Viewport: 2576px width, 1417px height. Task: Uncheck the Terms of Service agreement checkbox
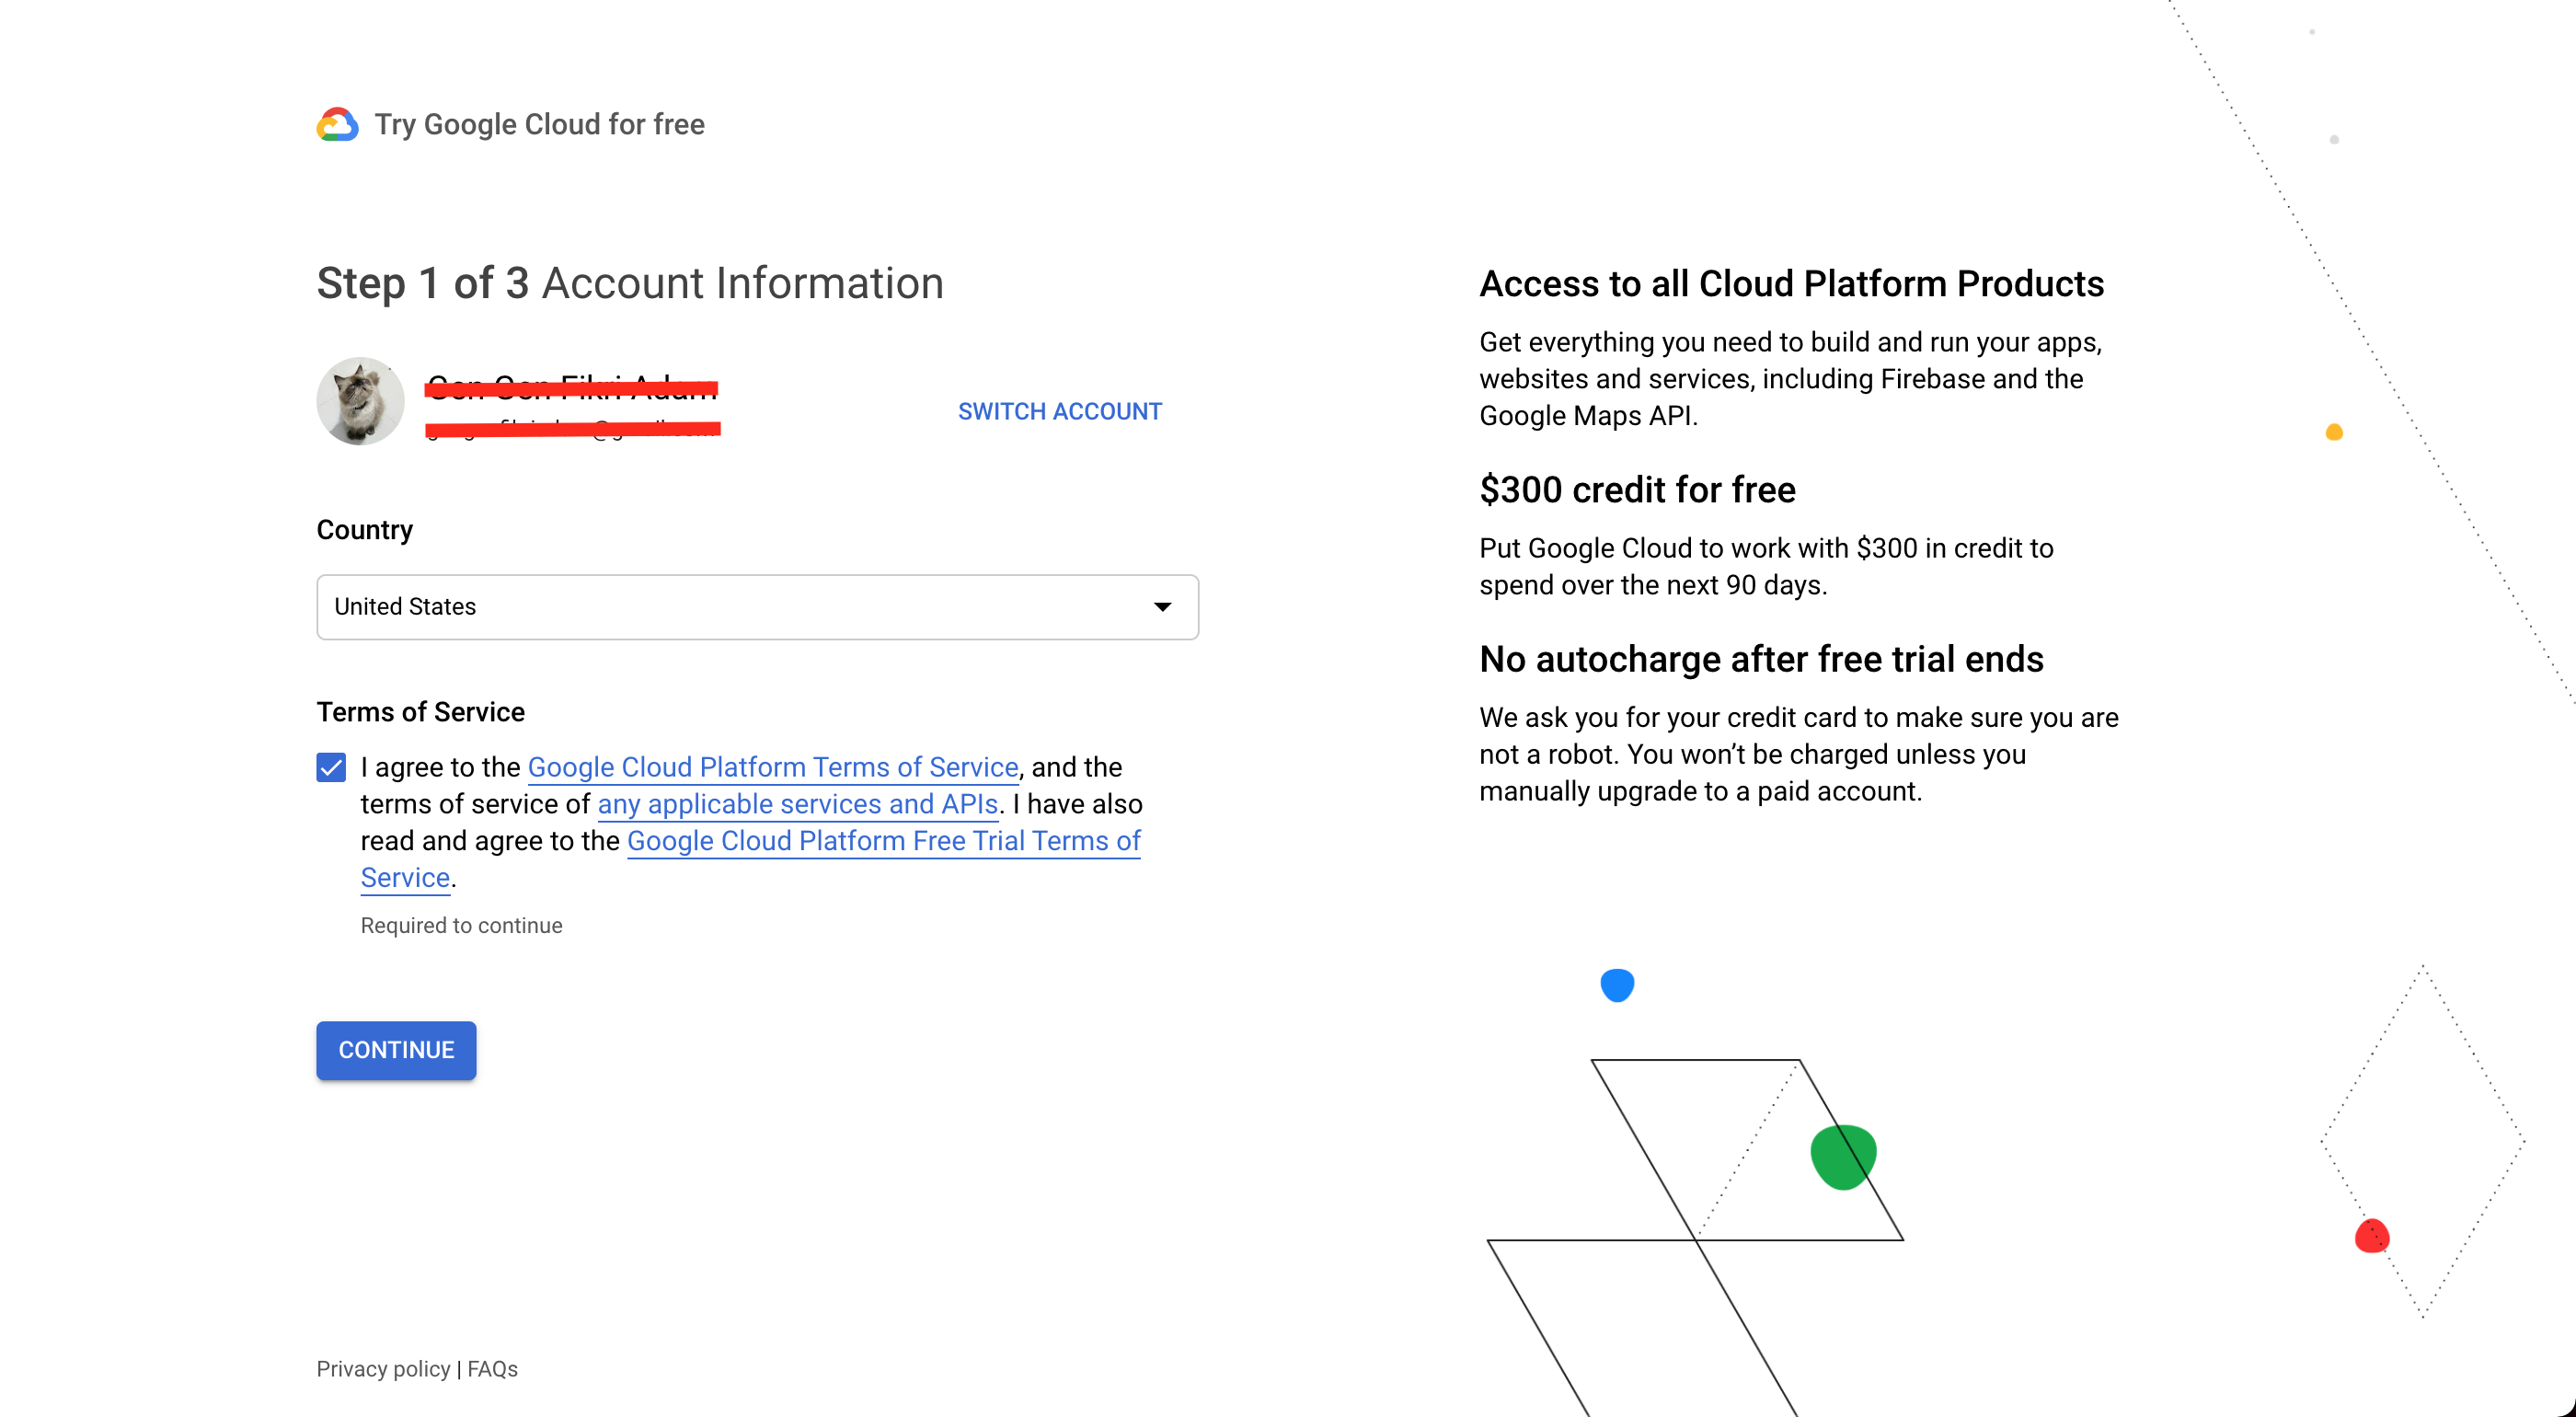click(x=331, y=768)
